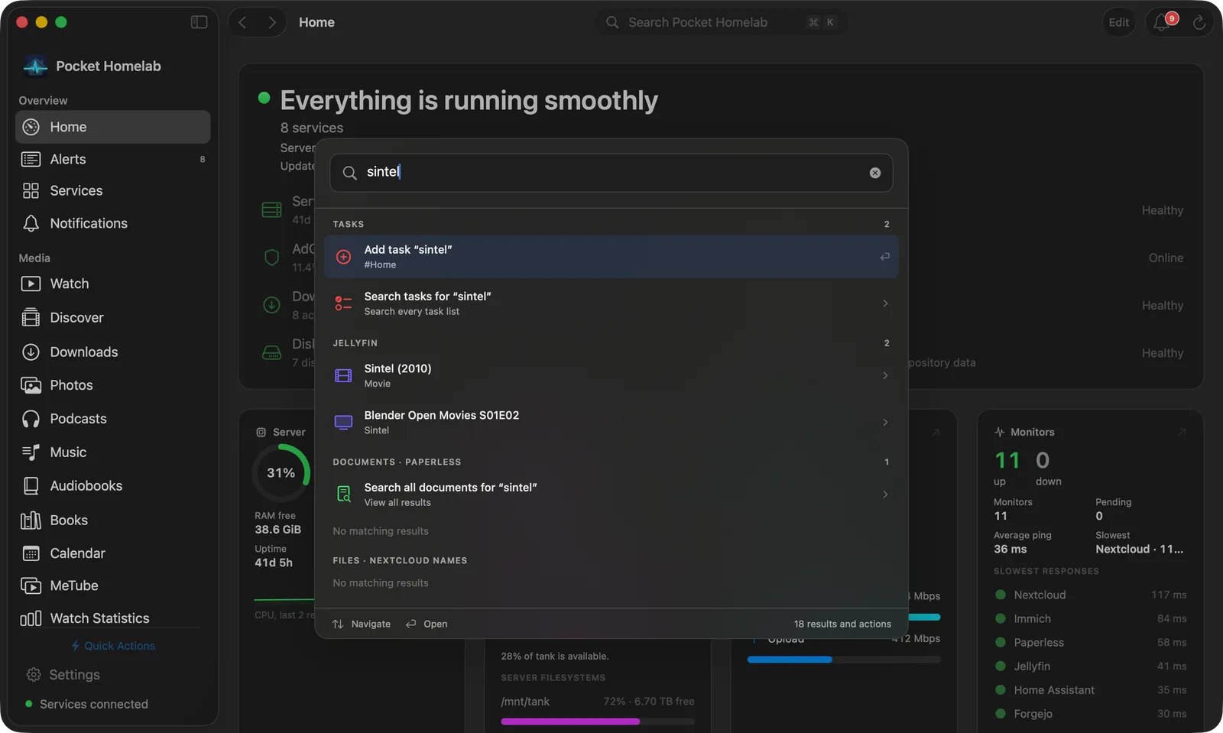Image resolution: width=1223 pixels, height=733 pixels.
Task: Click chevron on Search tasks row
Action: [885, 303]
